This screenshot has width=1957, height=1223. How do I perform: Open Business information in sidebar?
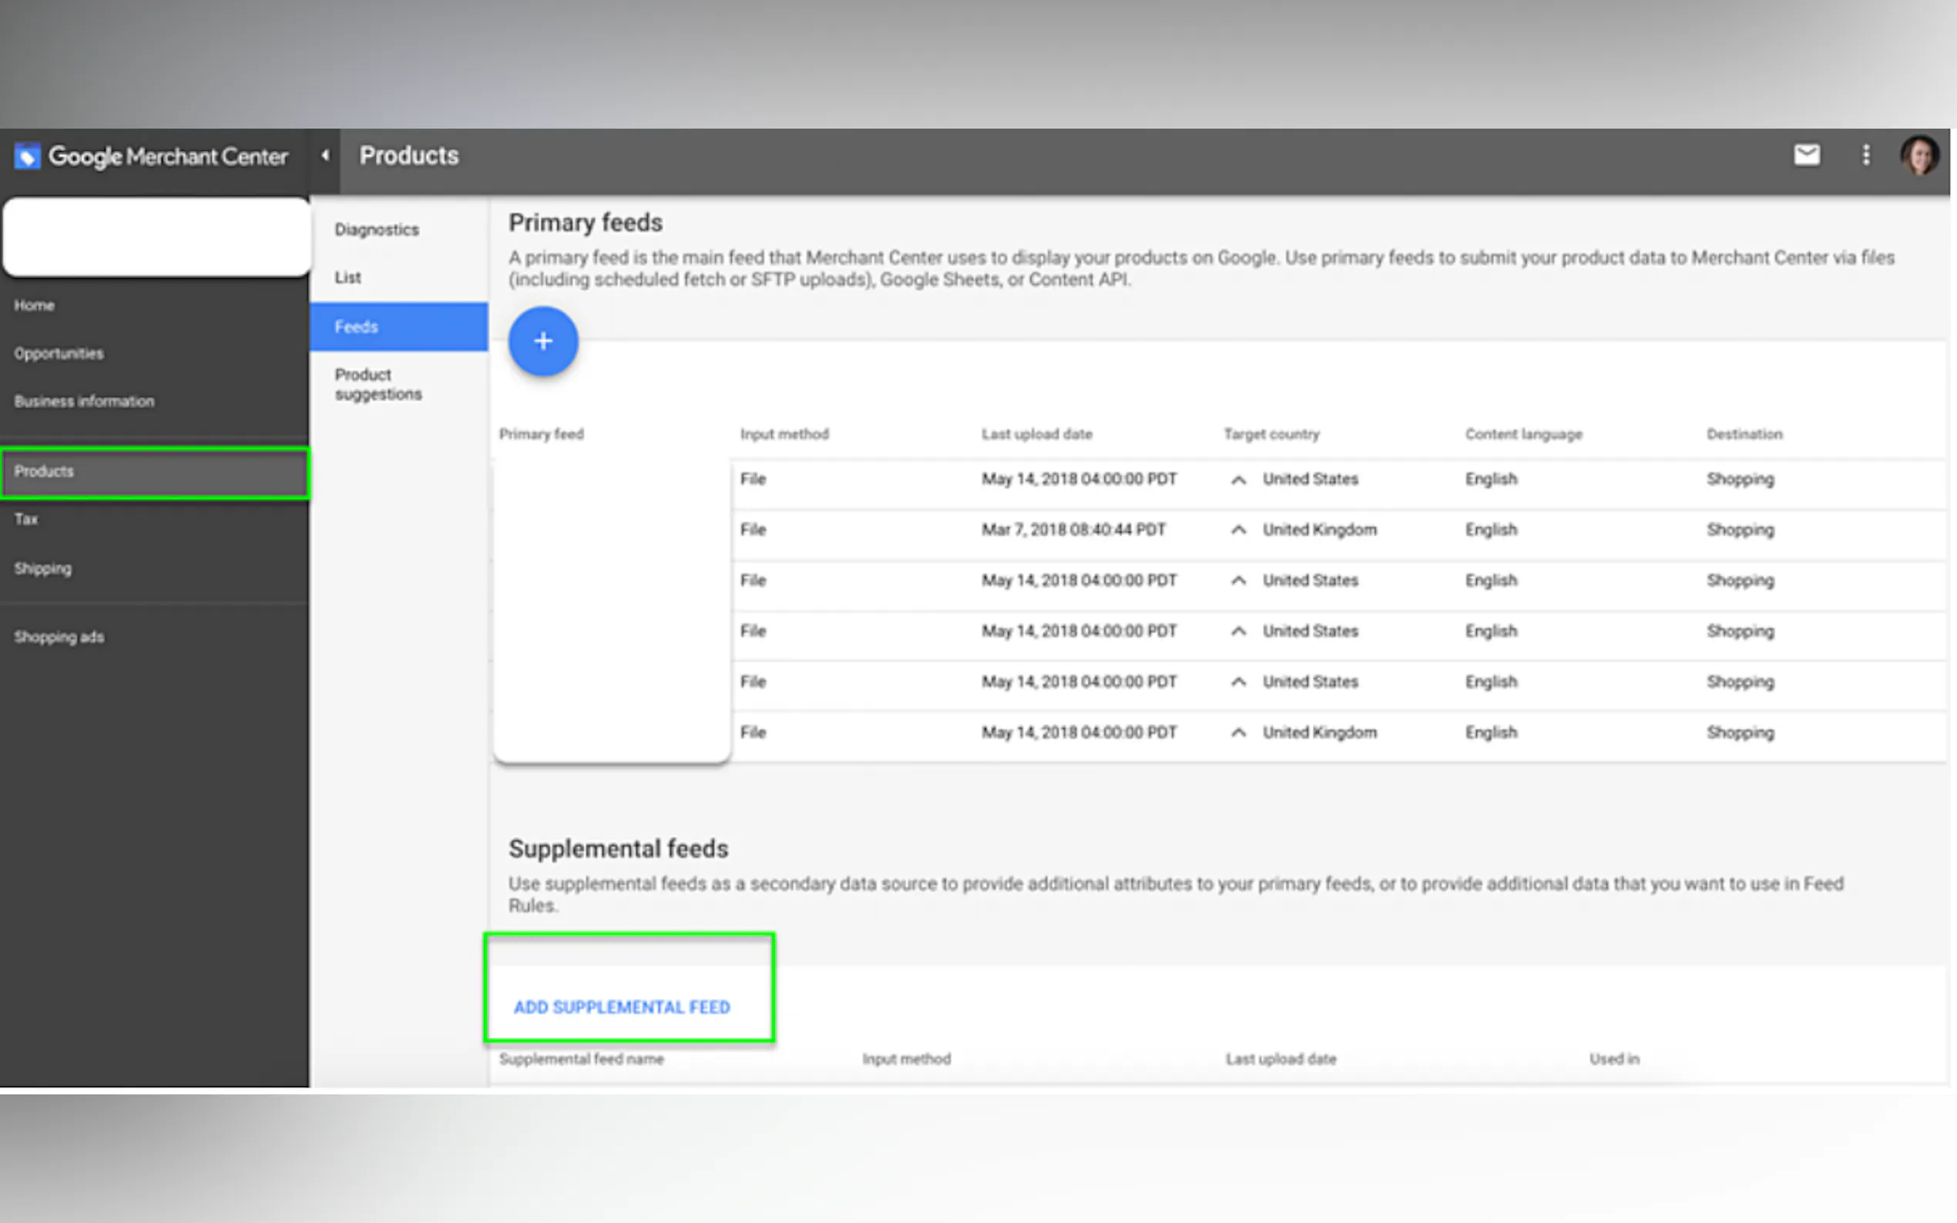(x=83, y=401)
